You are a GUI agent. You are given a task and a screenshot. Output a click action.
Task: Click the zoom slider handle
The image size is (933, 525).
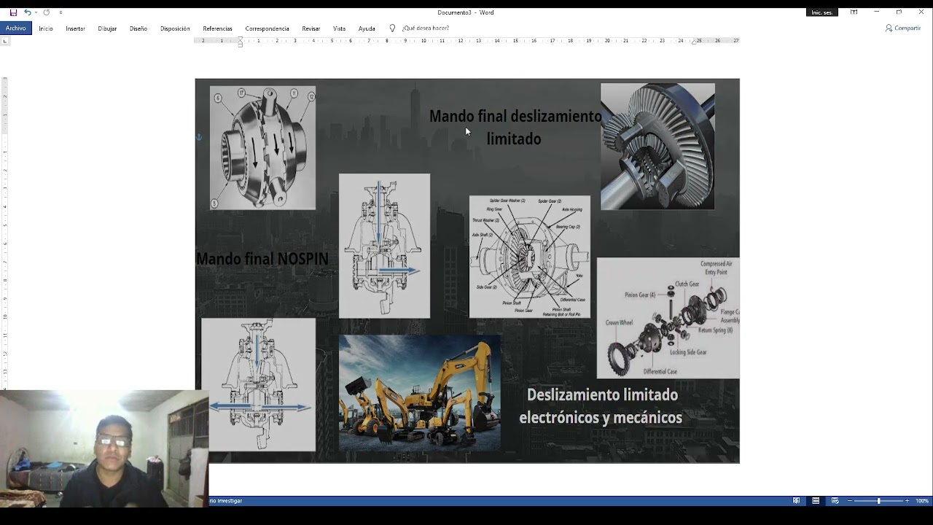(x=878, y=501)
